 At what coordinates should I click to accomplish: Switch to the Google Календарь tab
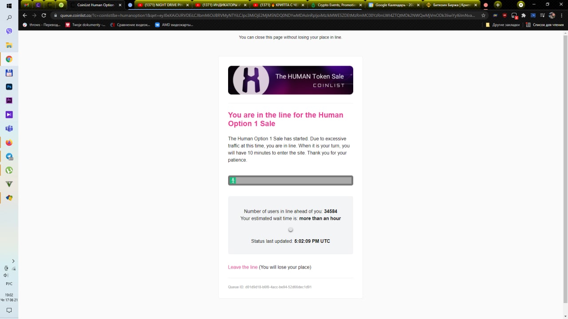(394, 5)
